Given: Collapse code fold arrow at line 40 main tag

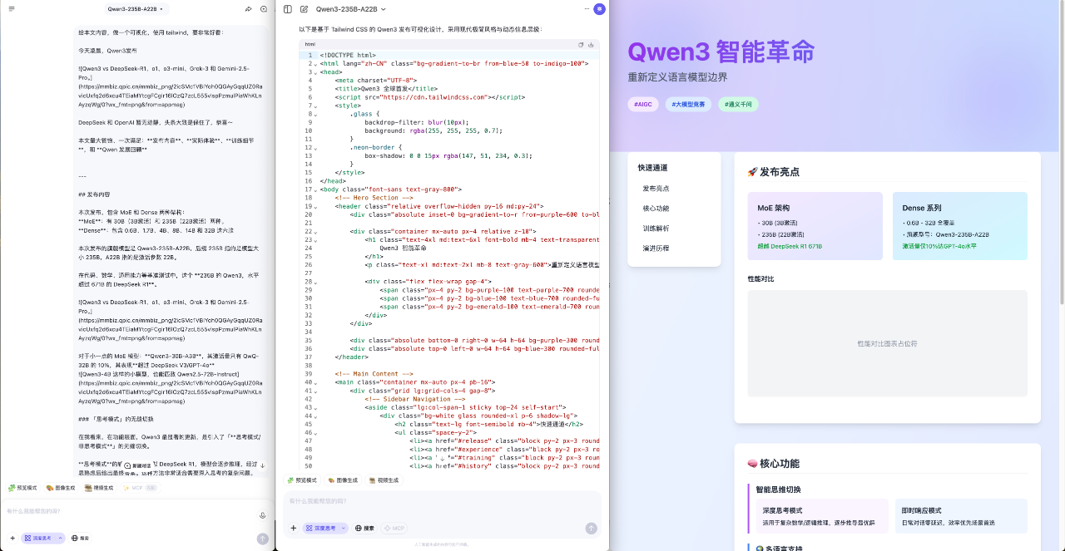Looking at the screenshot, I should click(315, 382).
